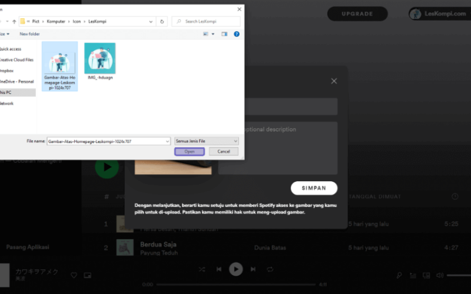
Task: Click the Up folder arrow in file dialog
Action: coord(14,22)
